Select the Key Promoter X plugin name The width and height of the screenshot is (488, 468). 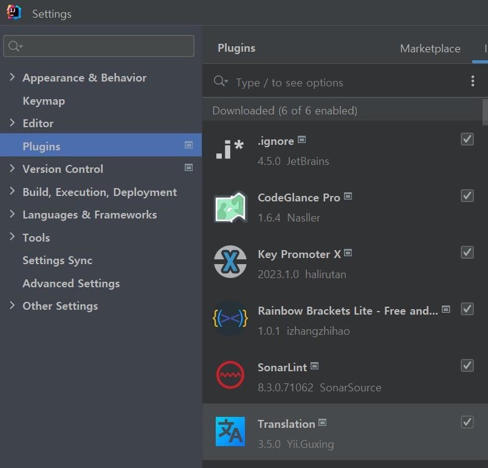click(299, 254)
